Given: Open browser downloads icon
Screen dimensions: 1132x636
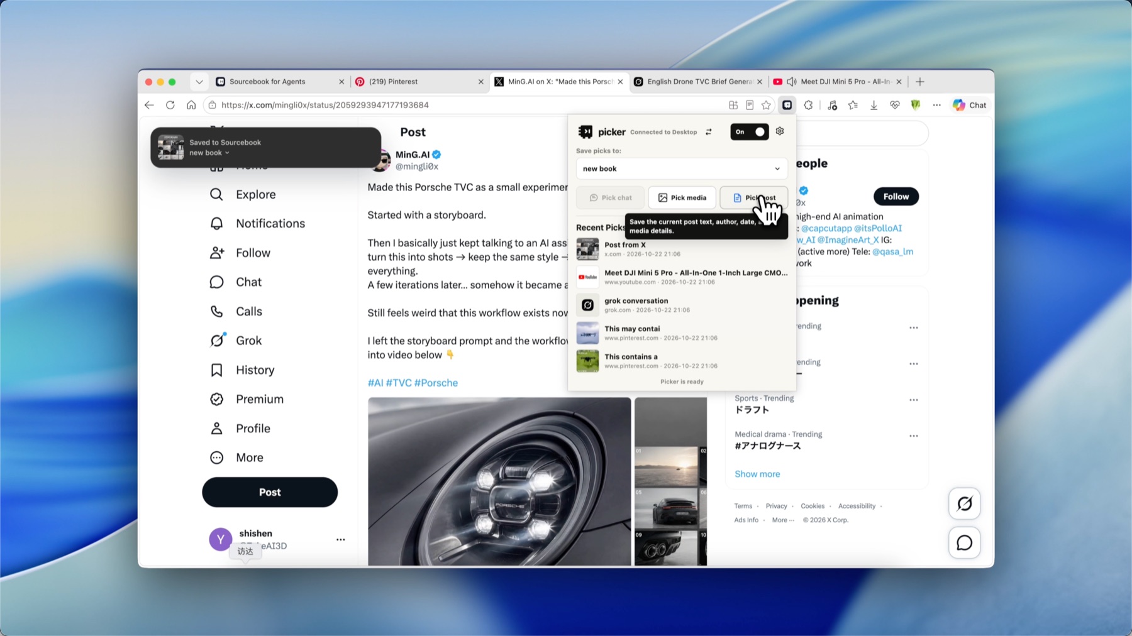Looking at the screenshot, I should pyautogui.click(x=874, y=105).
